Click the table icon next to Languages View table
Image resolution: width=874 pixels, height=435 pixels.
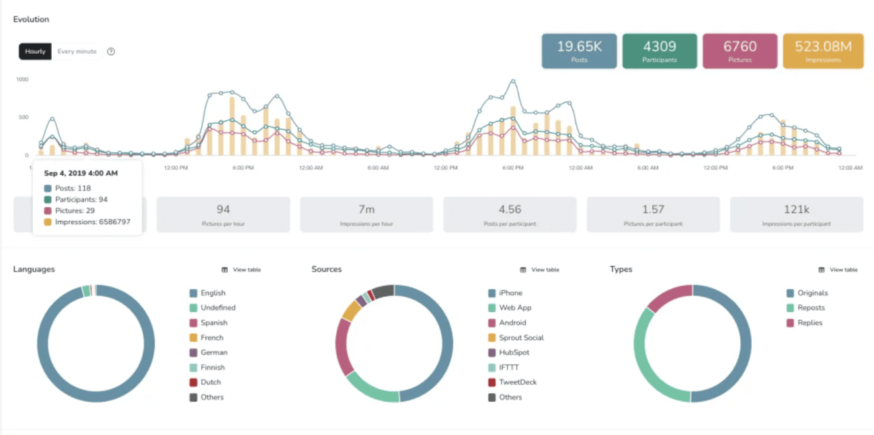point(225,270)
